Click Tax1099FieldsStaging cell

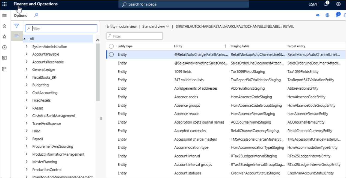pos(248,72)
